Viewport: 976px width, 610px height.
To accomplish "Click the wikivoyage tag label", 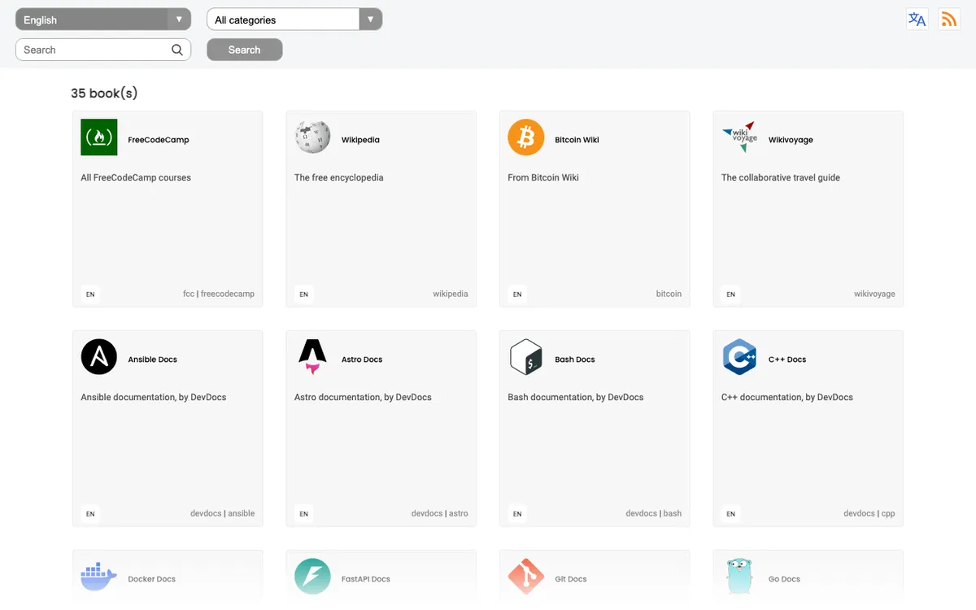I will click(x=874, y=294).
